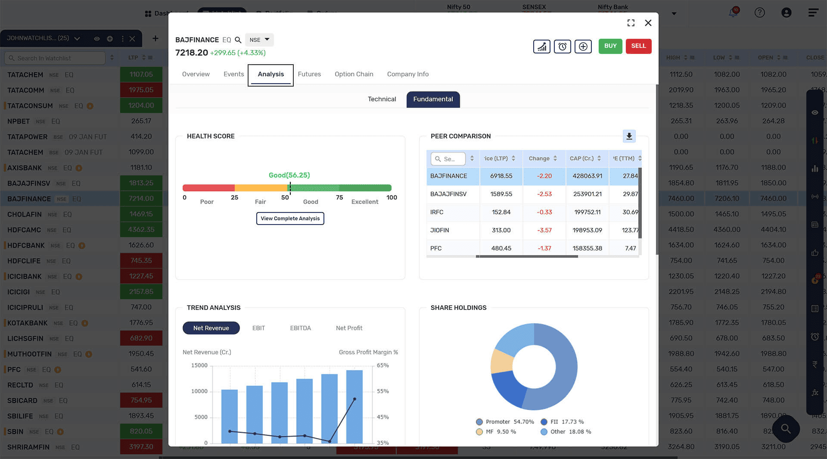Viewport: 827px width, 459px height.
Task: Switch to the Technical analysis view
Action: click(382, 99)
